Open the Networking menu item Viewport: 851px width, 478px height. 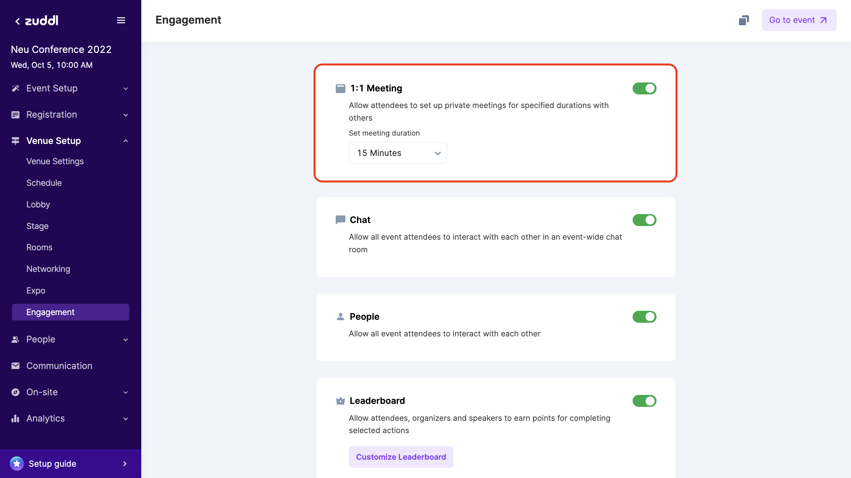tap(48, 269)
